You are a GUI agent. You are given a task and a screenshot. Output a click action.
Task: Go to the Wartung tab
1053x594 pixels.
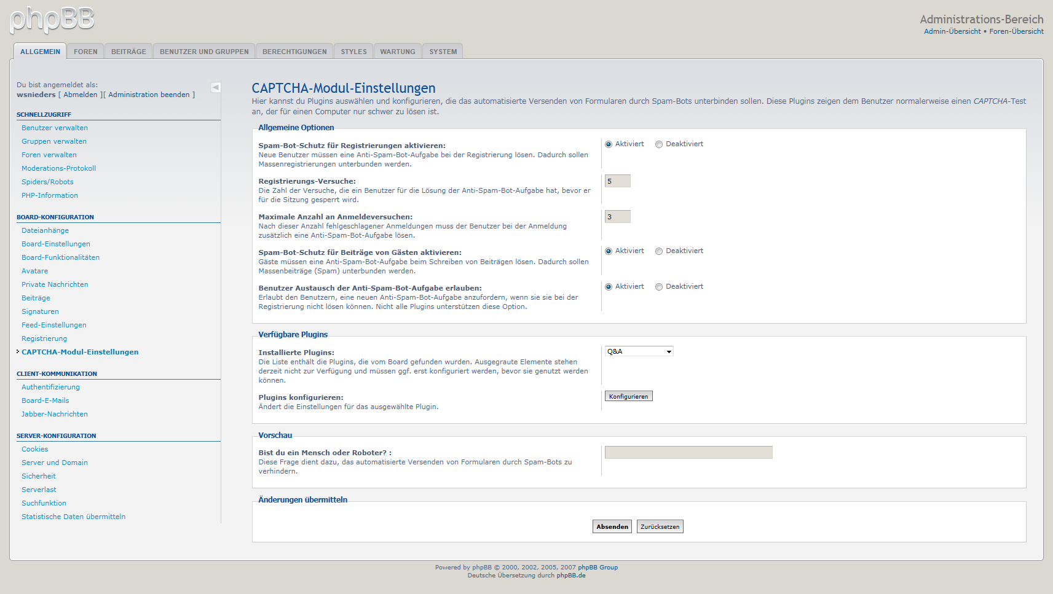(x=397, y=52)
